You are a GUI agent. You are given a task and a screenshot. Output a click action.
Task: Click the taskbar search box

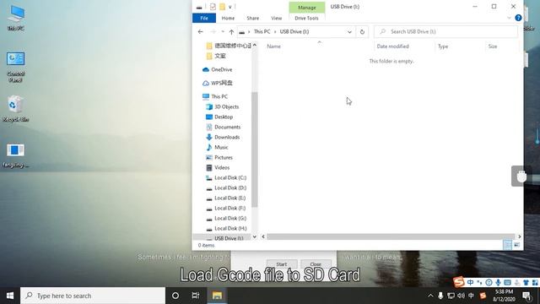click(x=93, y=296)
